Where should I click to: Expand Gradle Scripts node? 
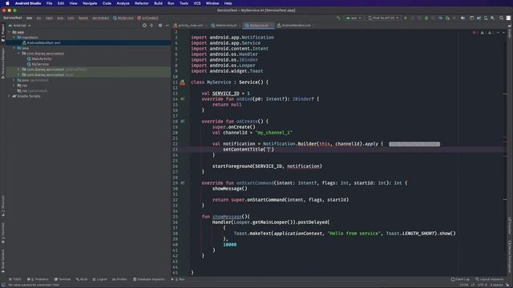pos(9,96)
